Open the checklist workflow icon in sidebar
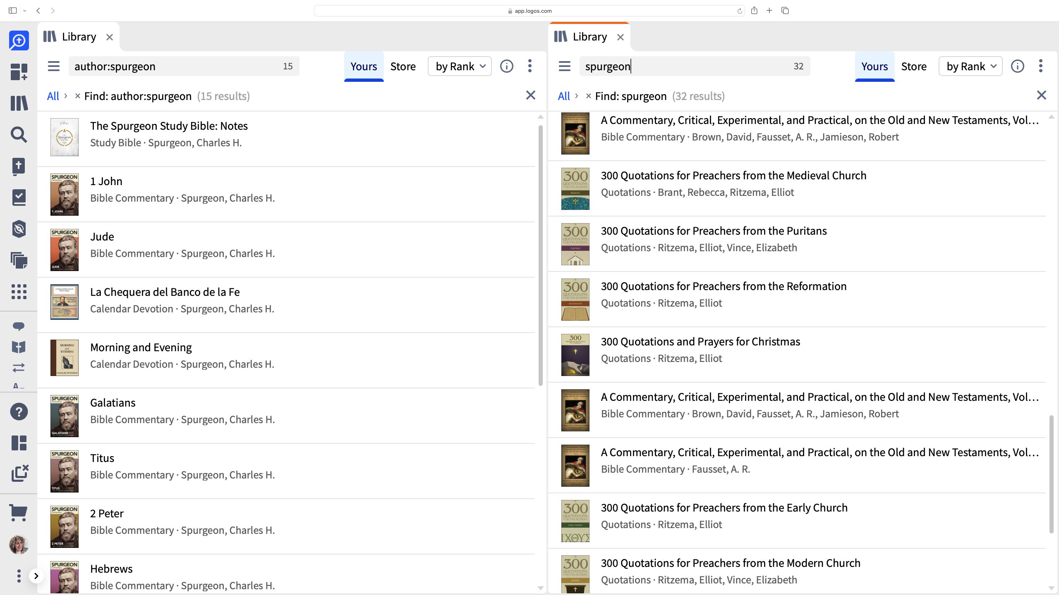This screenshot has height=595, width=1059. coord(19,198)
